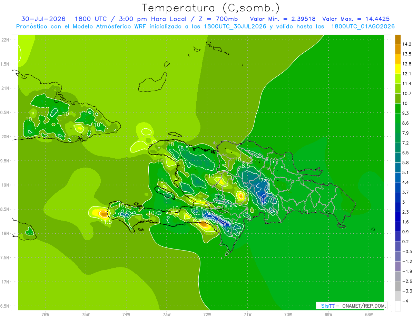Click the "Sistt" logo in credit box
The width and height of the screenshot is (414, 319).
[328, 306]
